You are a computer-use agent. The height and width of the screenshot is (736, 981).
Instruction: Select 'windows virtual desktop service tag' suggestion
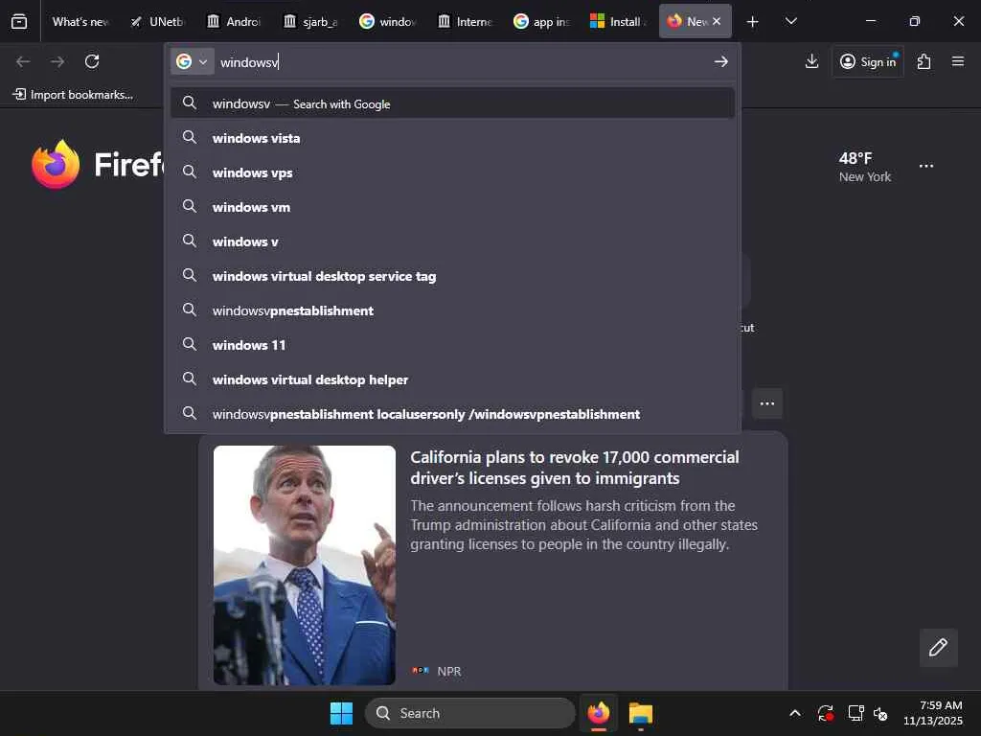pyautogui.click(x=452, y=275)
